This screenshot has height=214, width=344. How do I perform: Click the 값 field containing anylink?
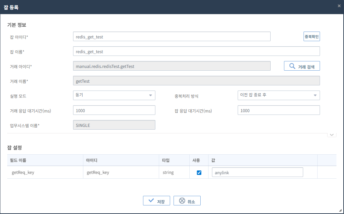point(257,173)
